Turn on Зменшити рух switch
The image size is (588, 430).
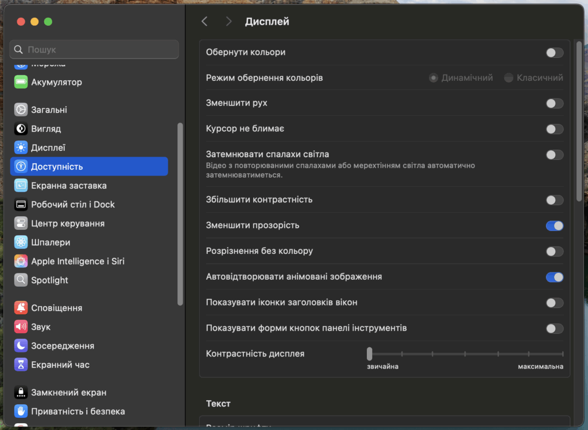554,103
